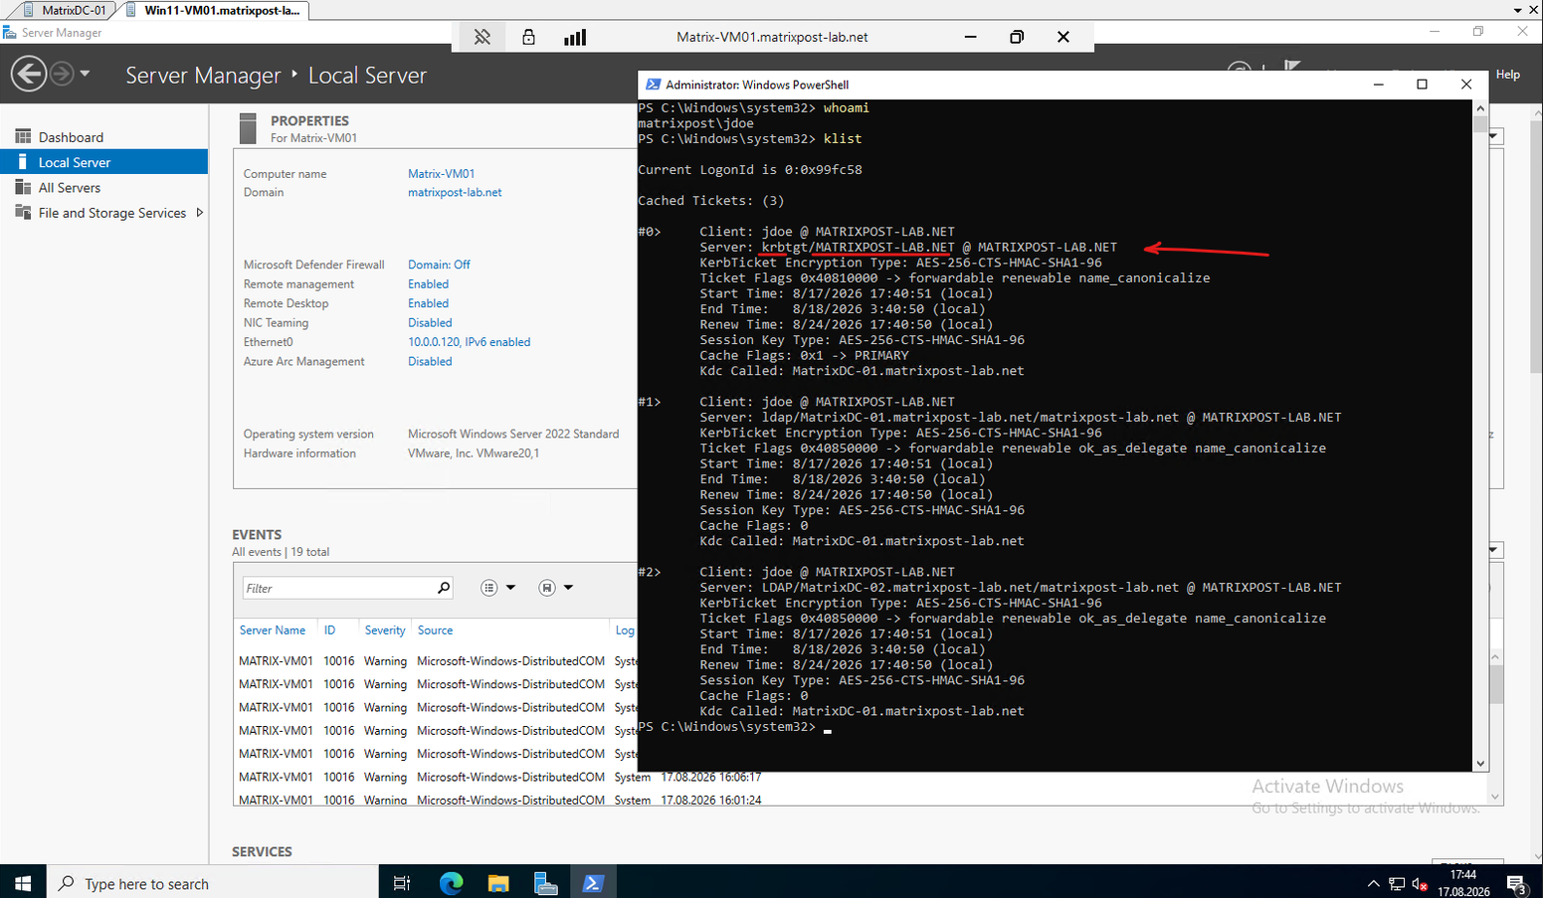Click the File and Storage Services icon
This screenshot has width=1543, height=898.
pos(23,212)
